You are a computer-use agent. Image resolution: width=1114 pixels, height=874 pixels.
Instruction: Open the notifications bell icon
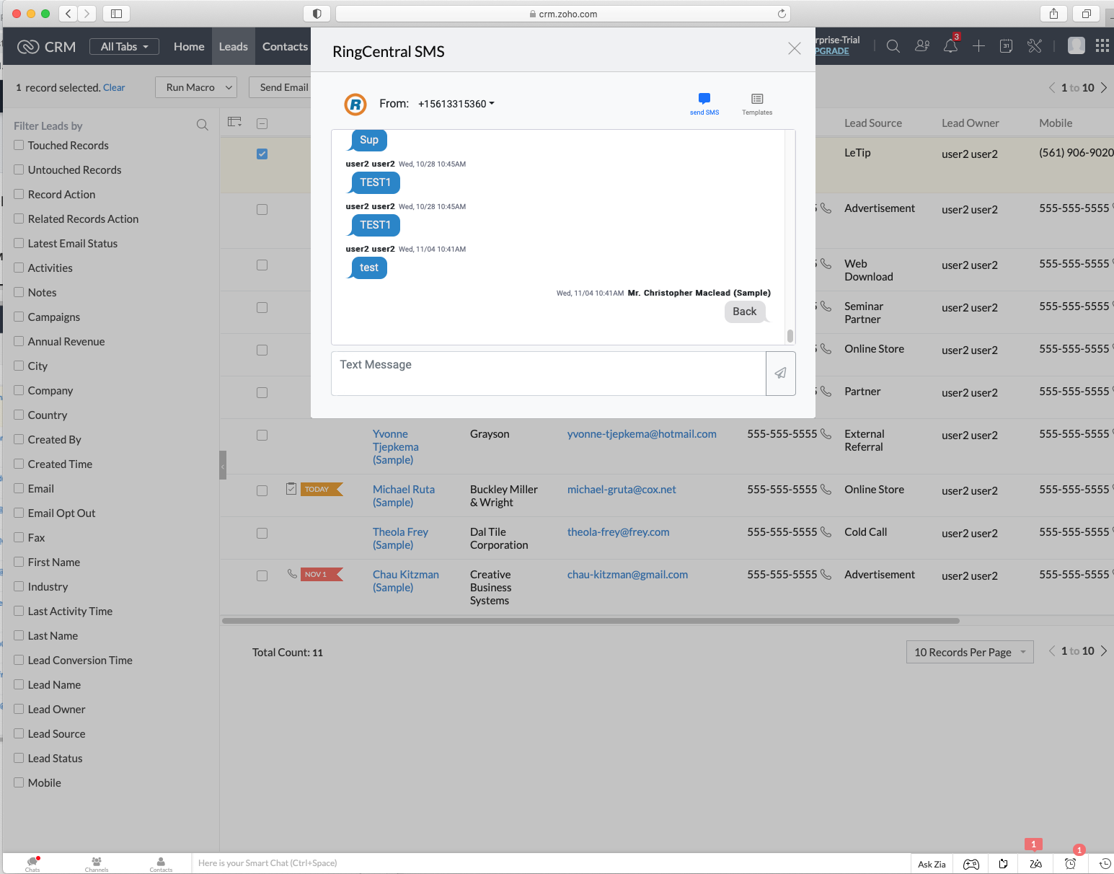pyautogui.click(x=950, y=46)
